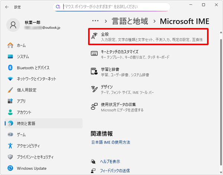Click the 関連情報 heading text
This screenshot has width=223, height=175.
(x=102, y=134)
